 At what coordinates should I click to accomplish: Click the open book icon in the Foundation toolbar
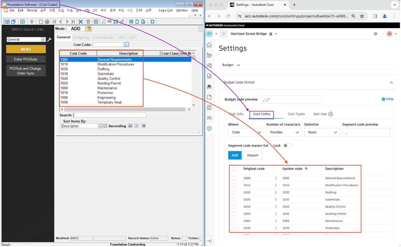7,22
